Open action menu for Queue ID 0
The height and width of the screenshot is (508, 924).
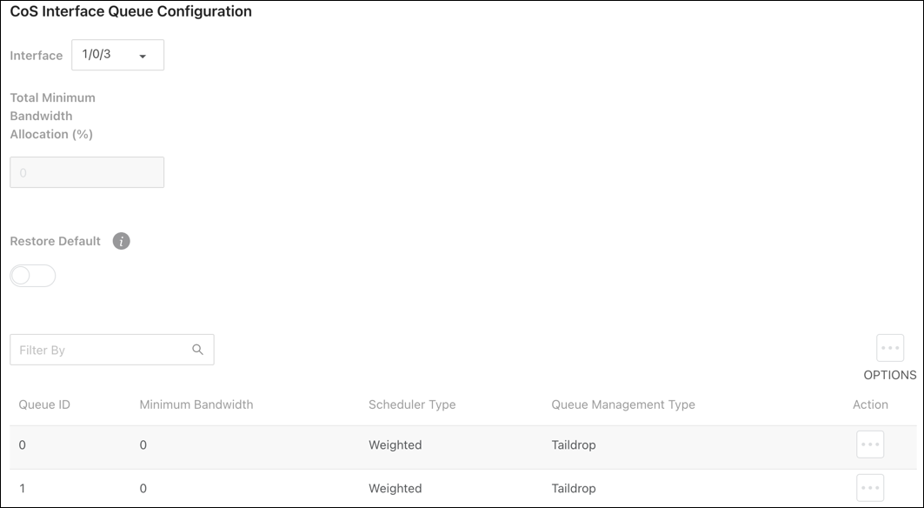[870, 444]
